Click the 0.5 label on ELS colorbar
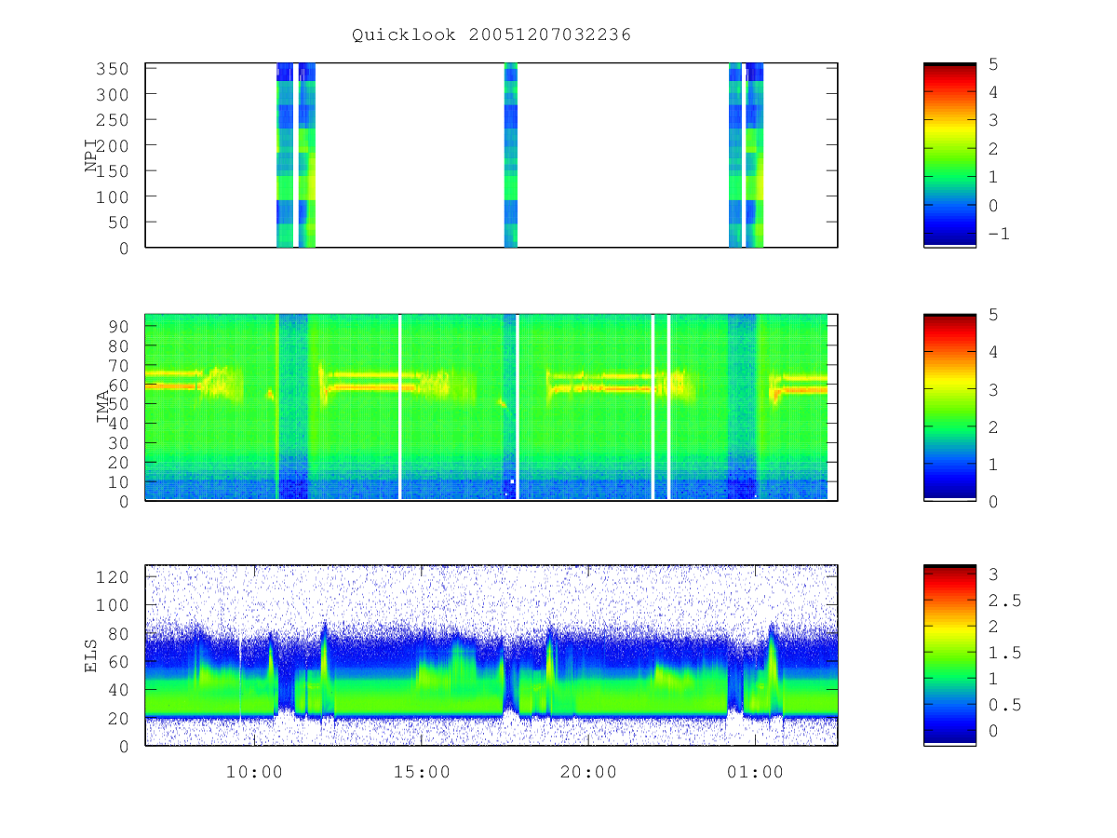Image resolution: width=1117 pixels, height=838 pixels. (x=1004, y=705)
